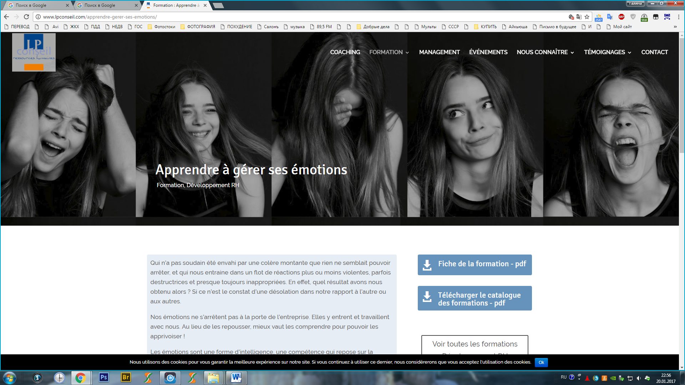Viewport: 685px width, 385px height.
Task: Click the NVIDIA tray icon
Action: tap(613, 378)
